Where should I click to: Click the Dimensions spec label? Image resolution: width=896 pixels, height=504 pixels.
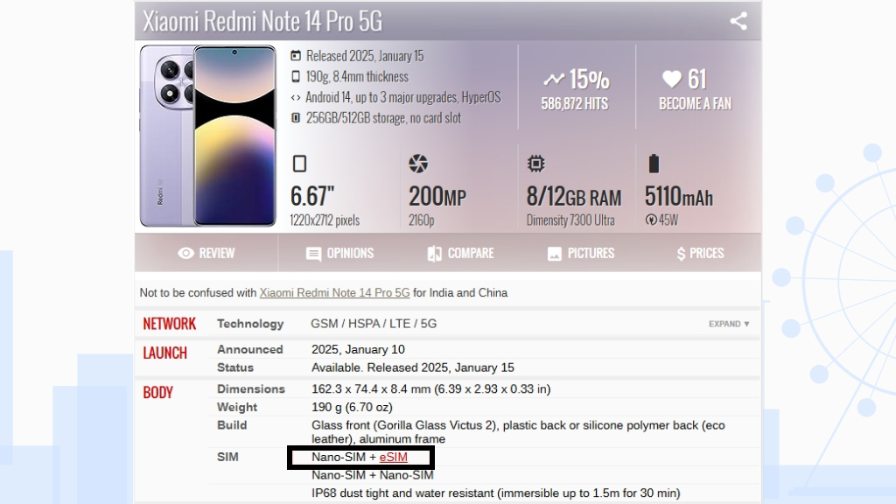coord(251,389)
